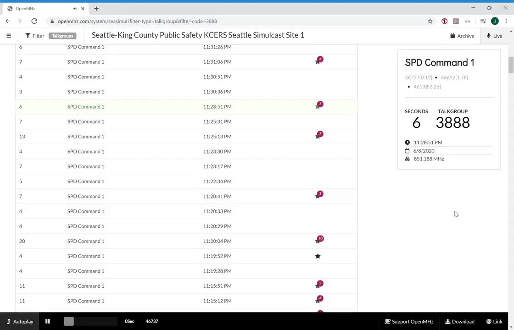Open the media control toolbar icon
Image resolution: width=514 pixels, height=330 pixels.
483,21
